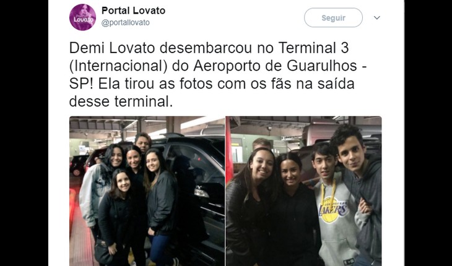452x266 pixels.
Task: Click "Terminal 3" in the tweet text
Action: tap(313, 48)
